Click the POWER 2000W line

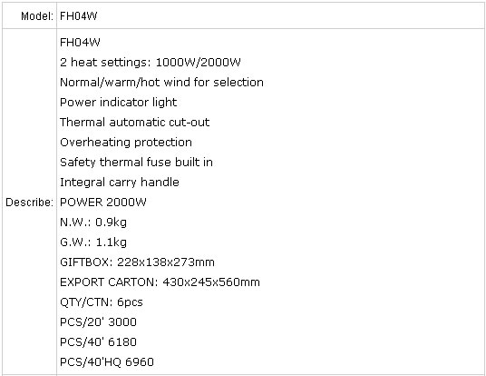pos(102,203)
